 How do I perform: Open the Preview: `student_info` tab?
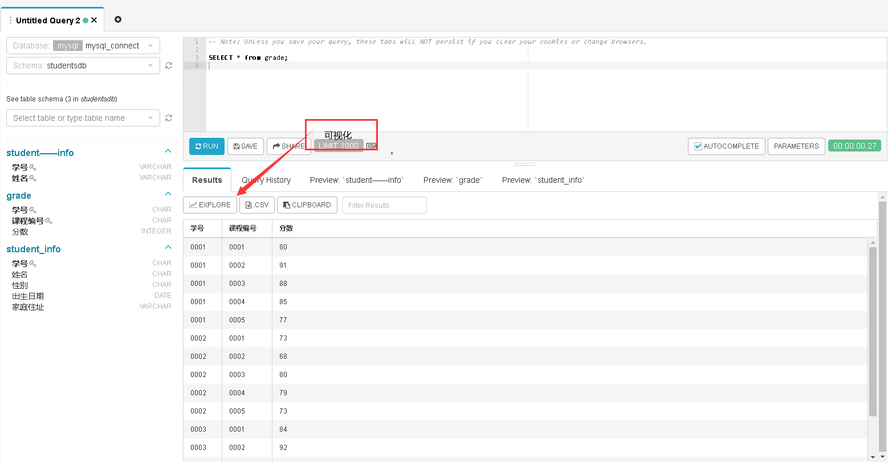[x=543, y=180]
